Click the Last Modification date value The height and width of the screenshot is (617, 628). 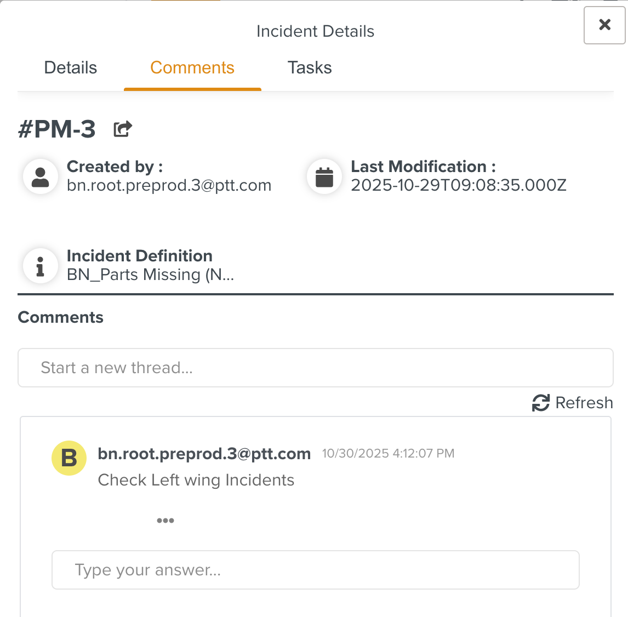tap(458, 185)
